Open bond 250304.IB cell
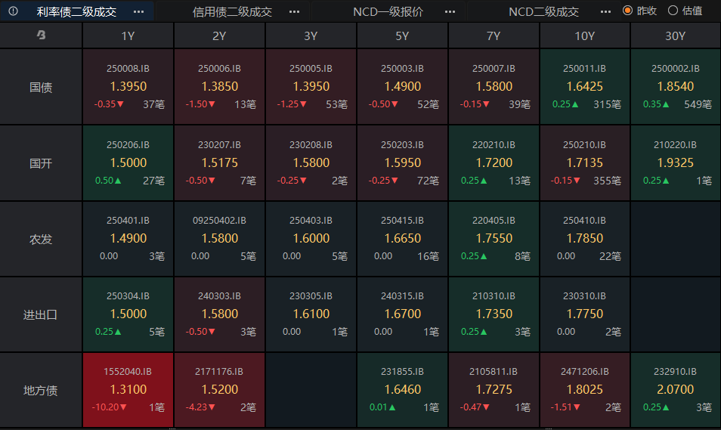The height and width of the screenshot is (430, 721). tap(128, 315)
